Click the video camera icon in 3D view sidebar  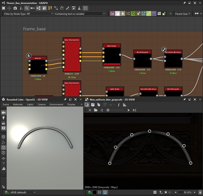tap(4, 113)
